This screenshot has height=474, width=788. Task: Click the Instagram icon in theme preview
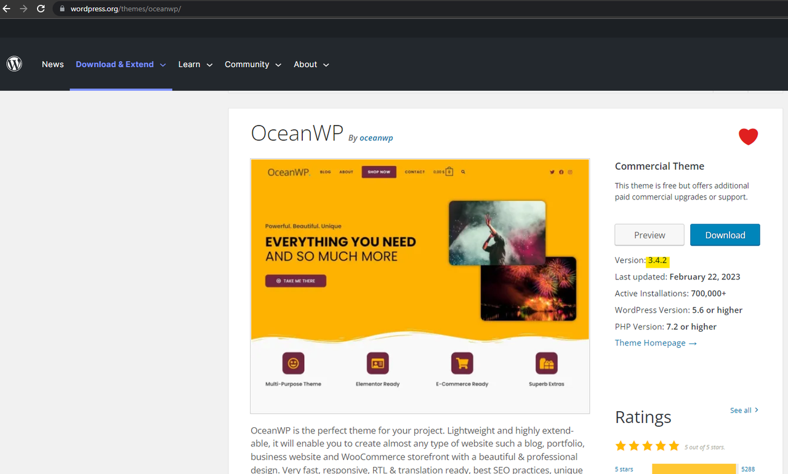click(570, 172)
